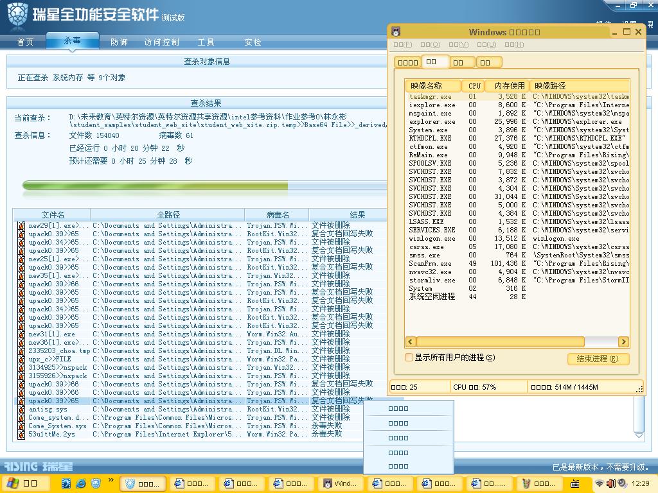This screenshot has height=493, width=658.
Task: Open the media player quick launch icon
Action: pos(66,483)
